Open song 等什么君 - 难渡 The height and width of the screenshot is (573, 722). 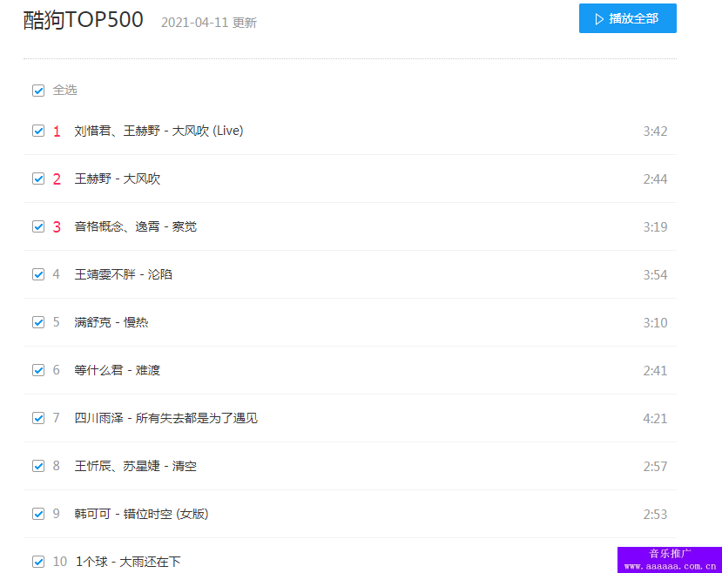click(118, 370)
